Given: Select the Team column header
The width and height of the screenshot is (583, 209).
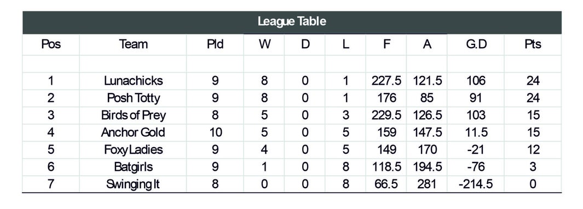Looking at the screenshot, I should (133, 45).
